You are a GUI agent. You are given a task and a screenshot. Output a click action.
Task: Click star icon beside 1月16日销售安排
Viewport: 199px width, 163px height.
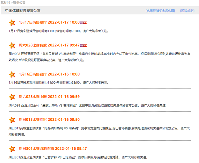[12, 74]
